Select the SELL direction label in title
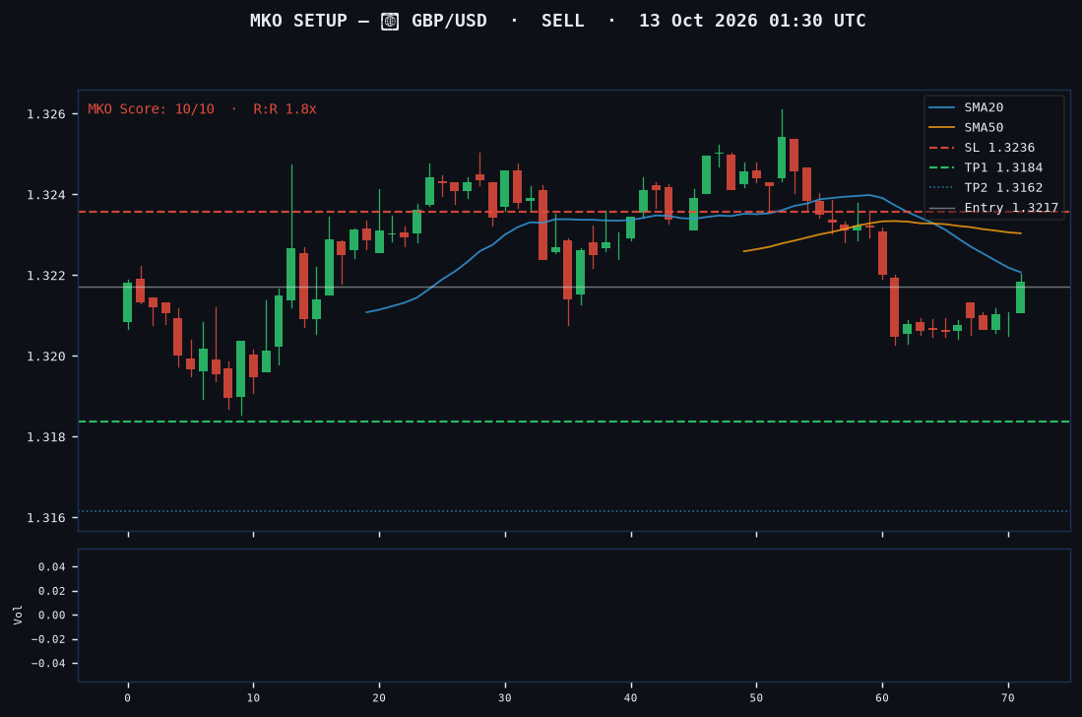1082x717 pixels. (562, 21)
